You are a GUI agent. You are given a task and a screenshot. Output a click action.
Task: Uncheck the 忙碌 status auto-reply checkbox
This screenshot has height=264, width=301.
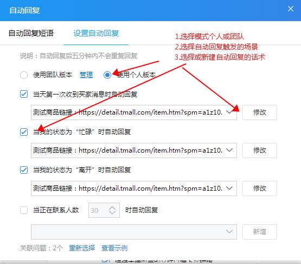tap(24, 132)
